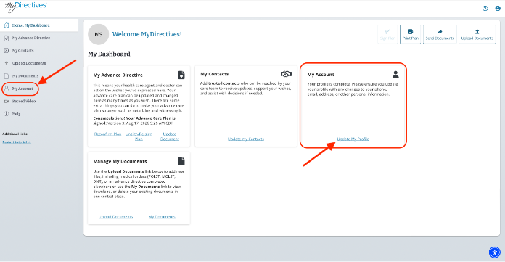
Task: Click Update my Contacts link
Action: (246, 139)
